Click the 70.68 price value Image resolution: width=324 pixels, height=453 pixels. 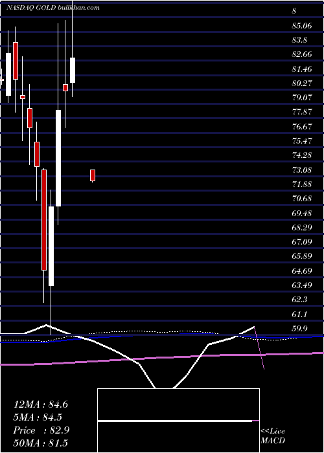302,199
